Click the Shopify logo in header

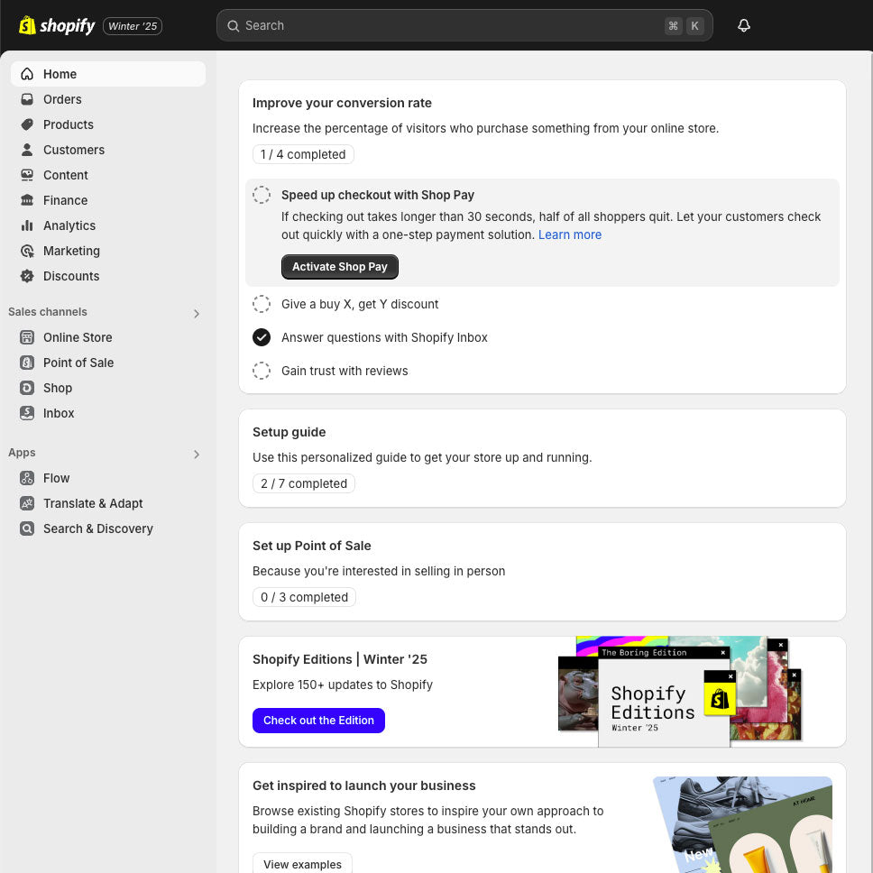(x=57, y=25)
